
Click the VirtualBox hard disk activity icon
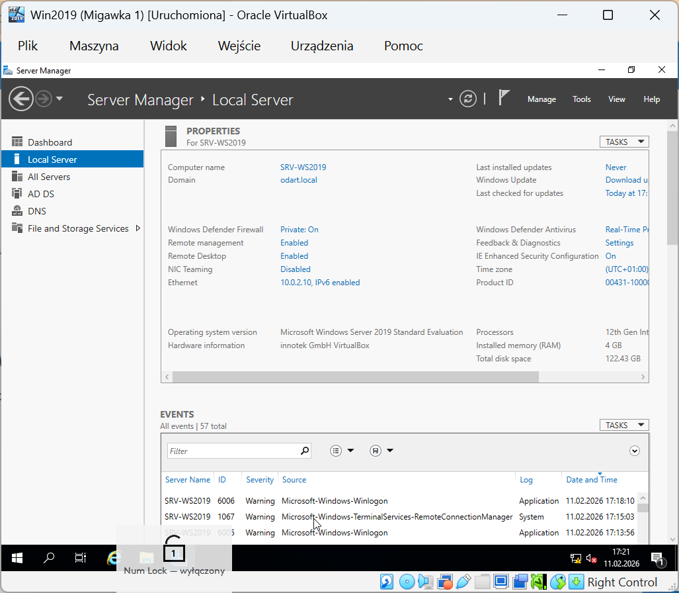point(387,582)
